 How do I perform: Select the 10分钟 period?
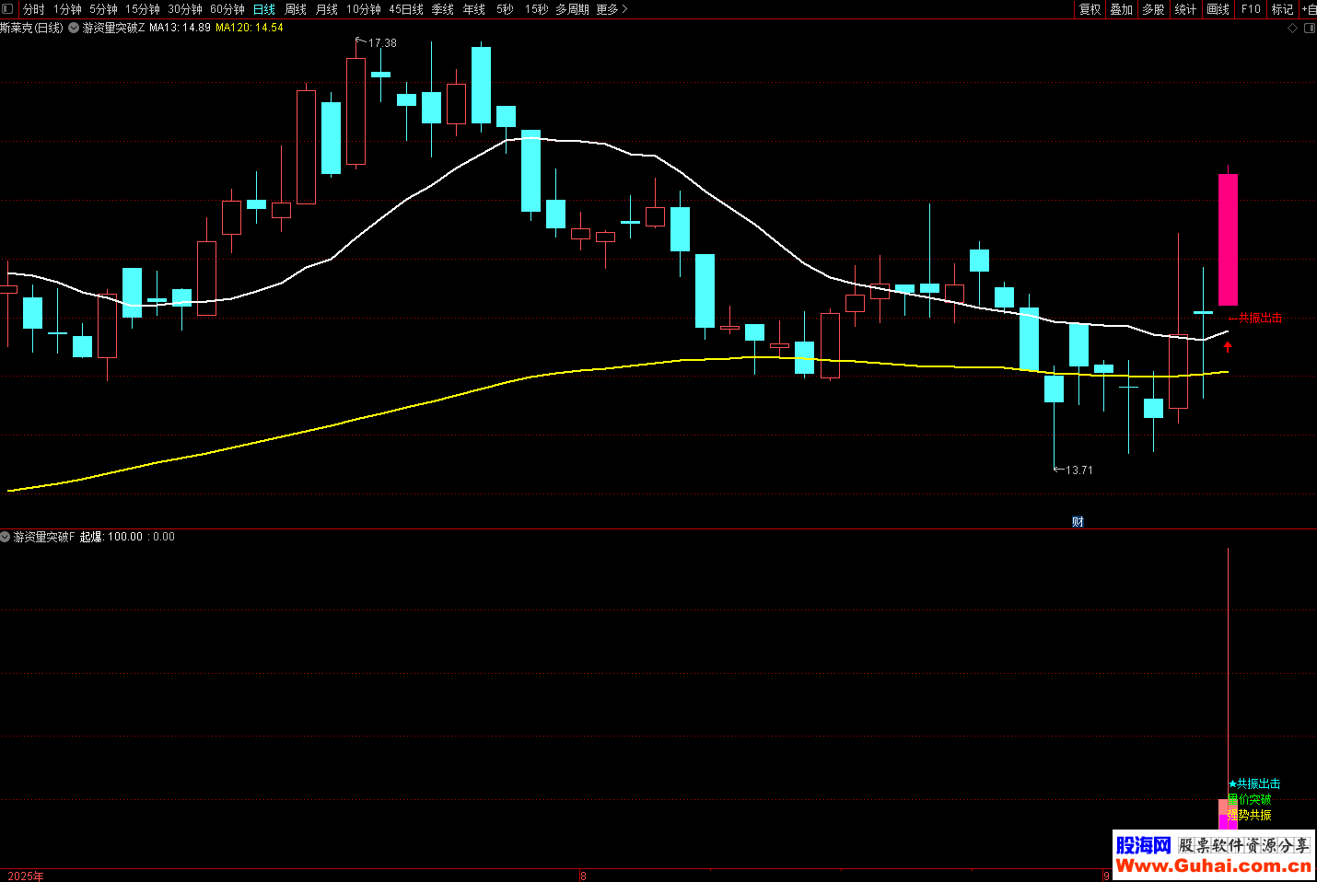click(x=364, y=9)
